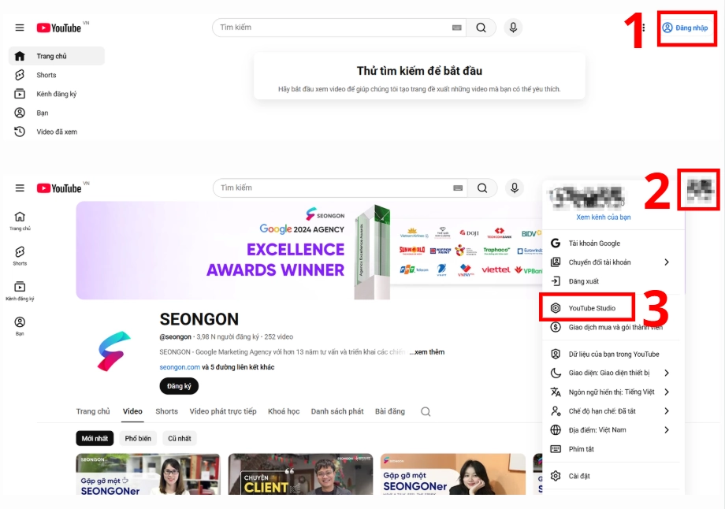Click the Shorts icon in mini sidebar
The height and width of the screenshot is (509, 725).
[20, 255]
